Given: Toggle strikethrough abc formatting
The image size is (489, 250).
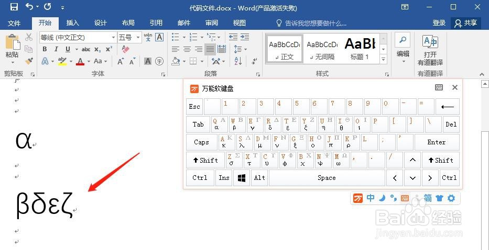Looking at the screenshot, I should pos(86,49).
